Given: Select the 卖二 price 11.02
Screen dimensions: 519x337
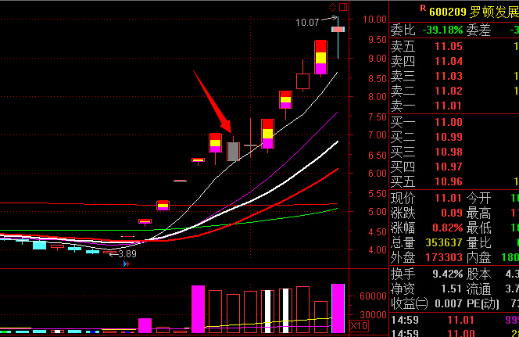Looking at the screenshot, I should tap(449, 91).
